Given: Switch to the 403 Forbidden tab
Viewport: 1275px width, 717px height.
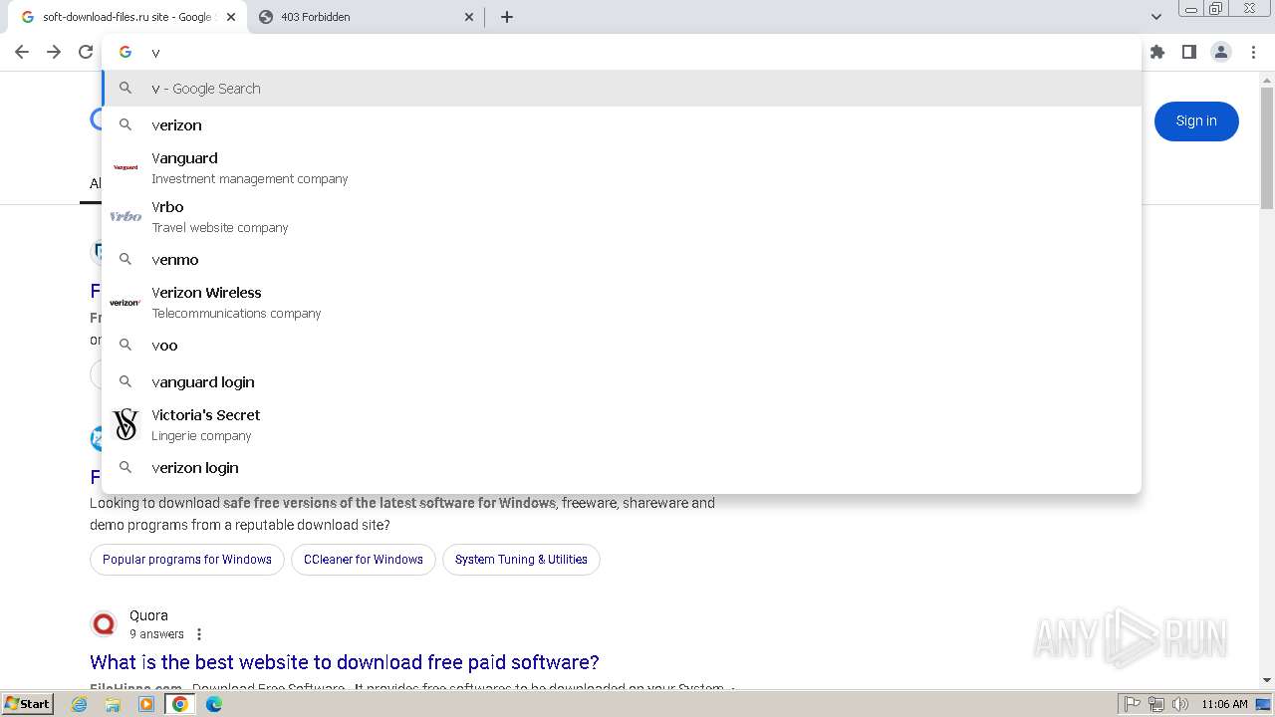Looking at the screenshot, I should (x=367, y=17).
